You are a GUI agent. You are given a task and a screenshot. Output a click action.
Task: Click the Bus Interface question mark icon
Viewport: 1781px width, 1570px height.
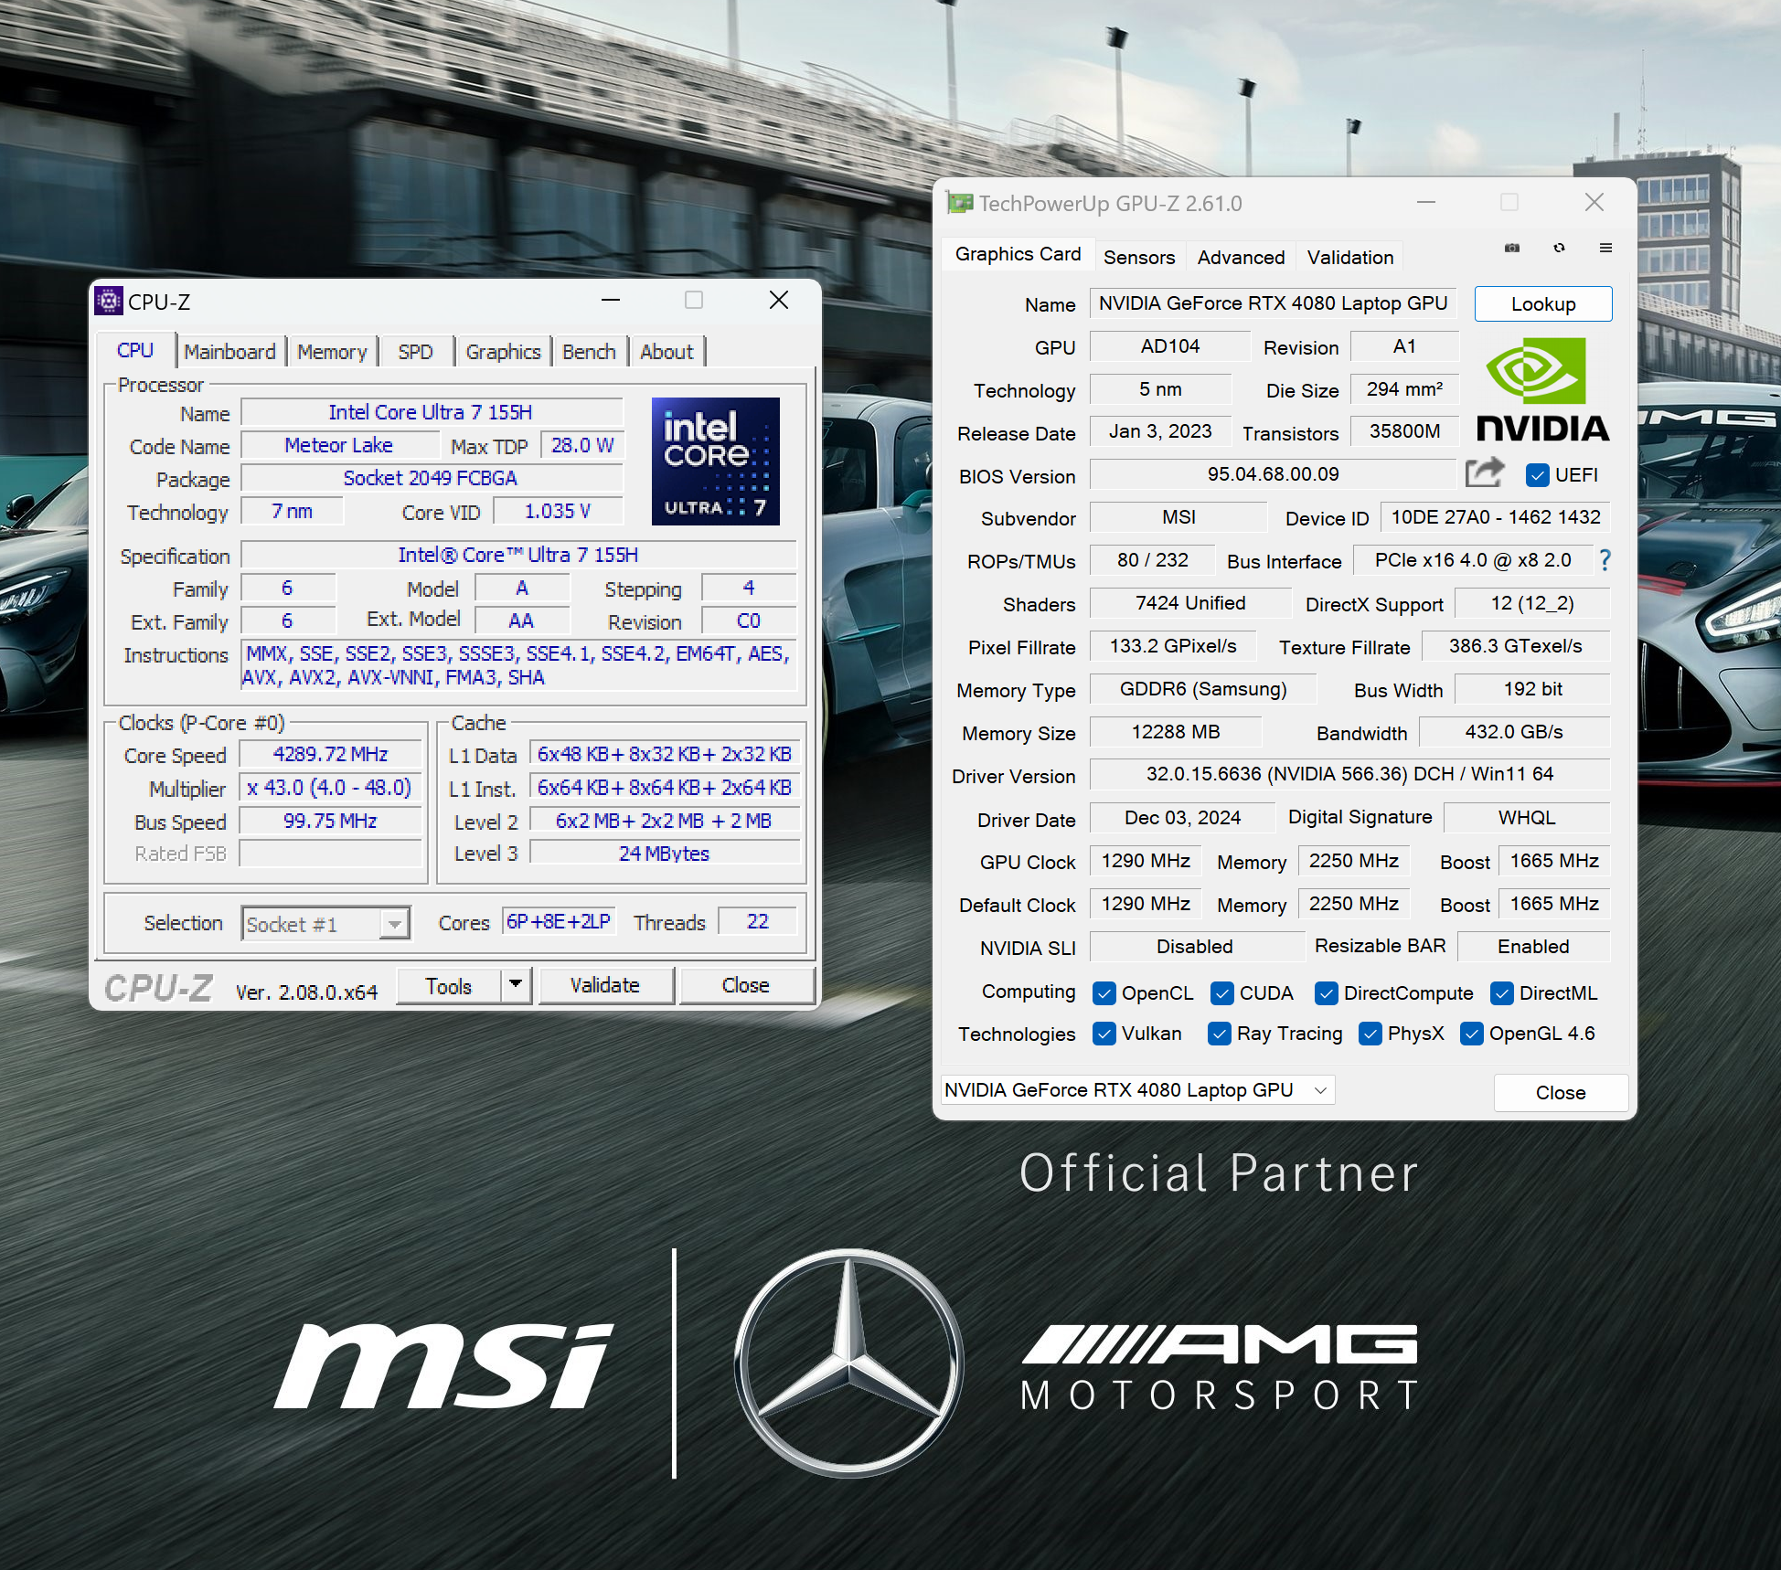point(1605,560)
